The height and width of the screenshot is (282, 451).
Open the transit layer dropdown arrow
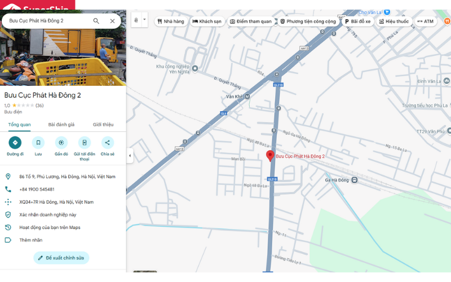coord(145,20)
